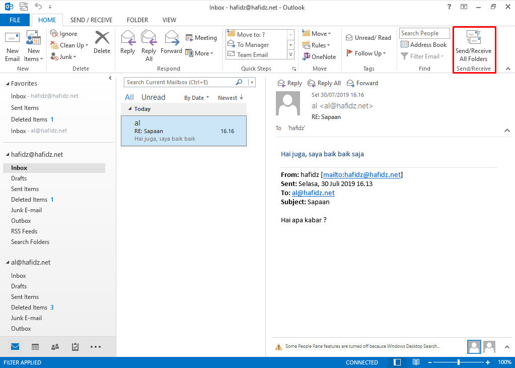Open the mailto:hafidz@hafidz.net link
515x368 pixels.
coord(362,174)
